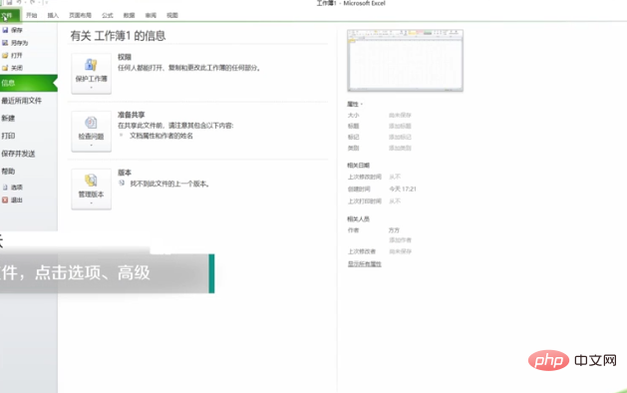
Task: Open the 视图 (View) ribbon tab
Action: [x=171, y=16]
